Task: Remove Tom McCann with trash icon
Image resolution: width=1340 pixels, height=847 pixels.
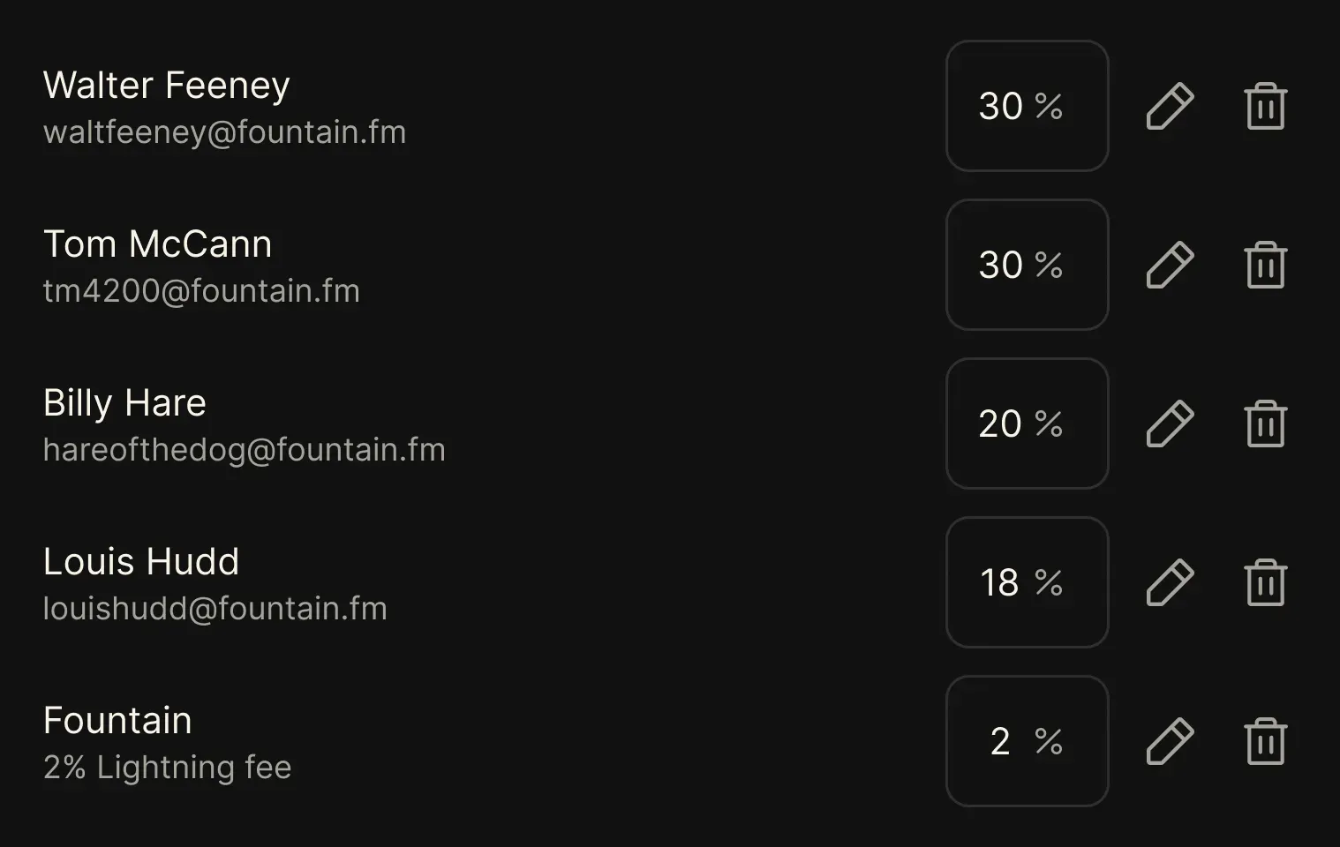Action: point(1265,265)
